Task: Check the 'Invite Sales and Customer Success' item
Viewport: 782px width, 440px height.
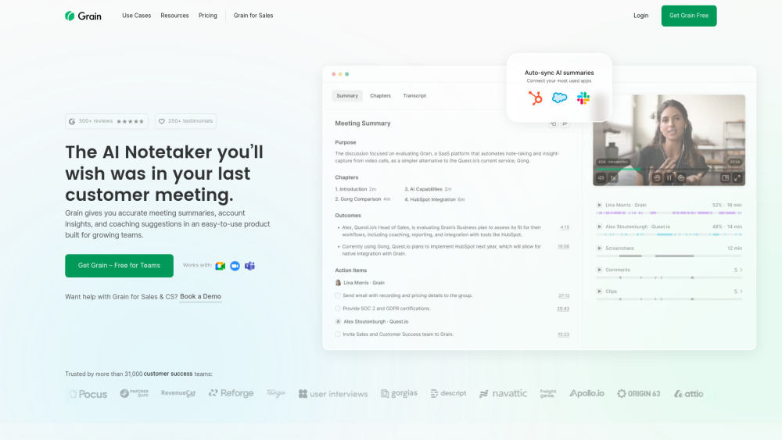Action: point(338,334)
